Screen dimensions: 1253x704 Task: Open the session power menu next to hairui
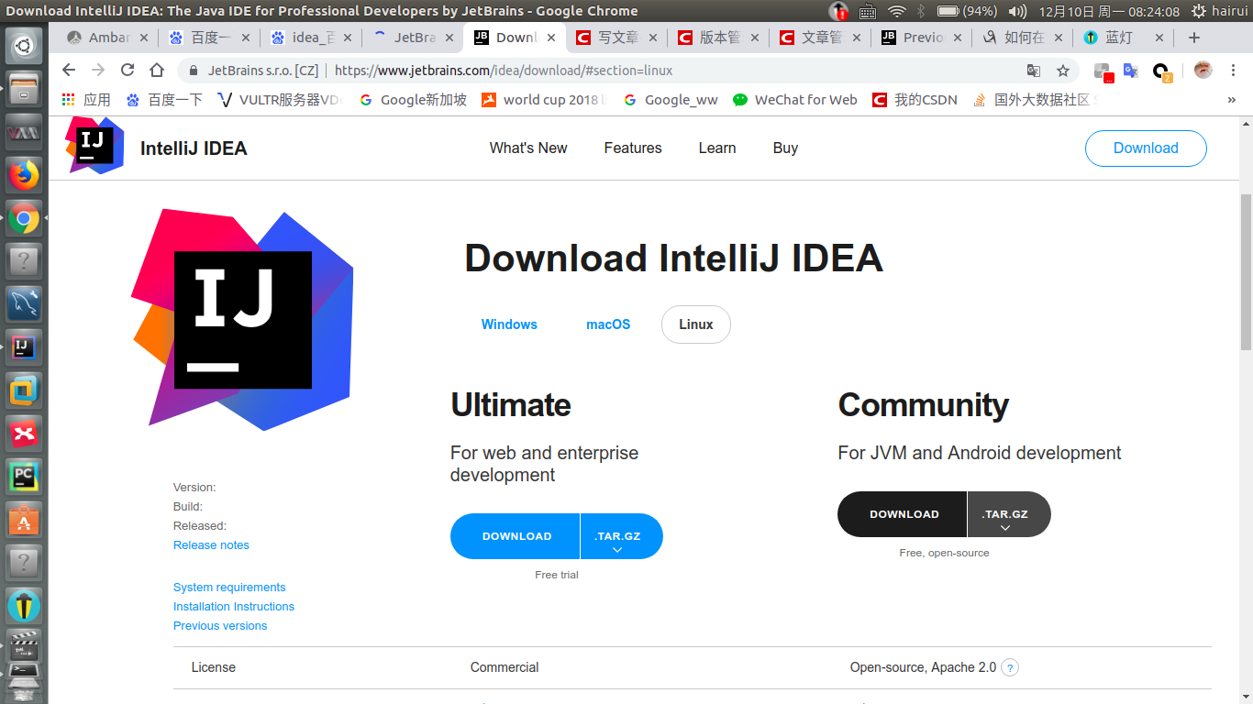point(1199,11)
